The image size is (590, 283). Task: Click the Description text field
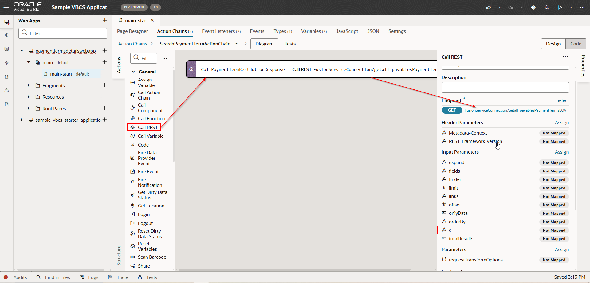coord(505,87)
